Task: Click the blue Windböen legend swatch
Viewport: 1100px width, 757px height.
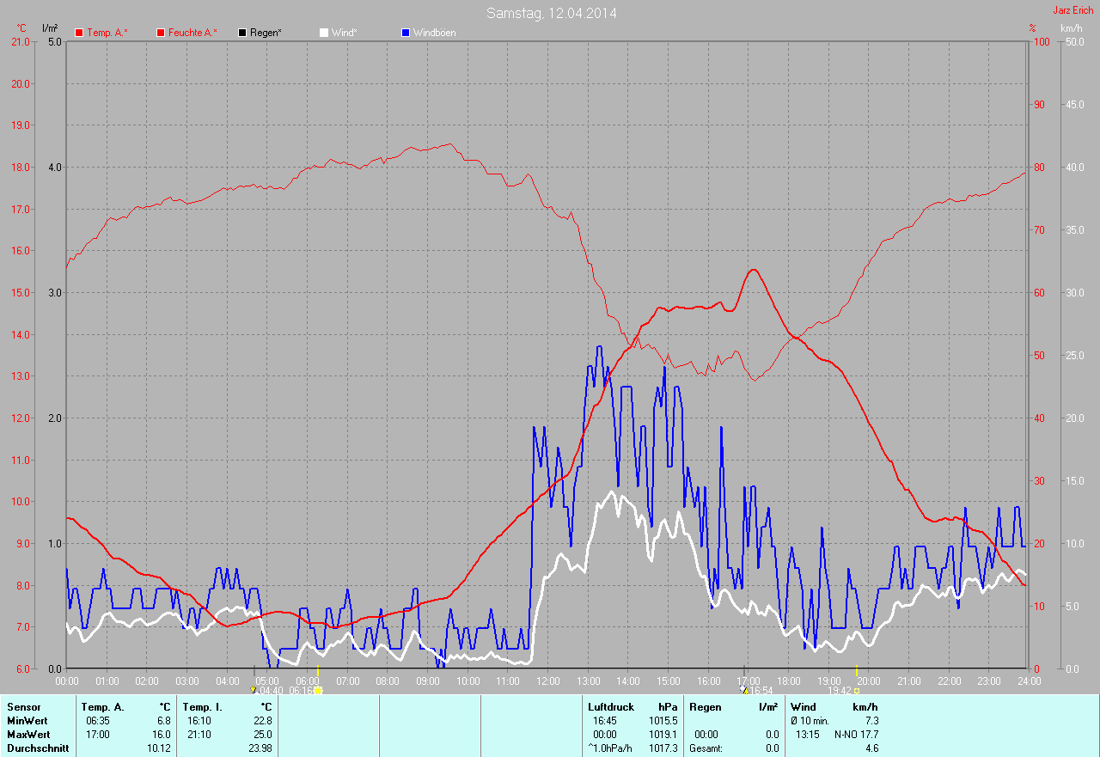Action: tap(406, 33)
